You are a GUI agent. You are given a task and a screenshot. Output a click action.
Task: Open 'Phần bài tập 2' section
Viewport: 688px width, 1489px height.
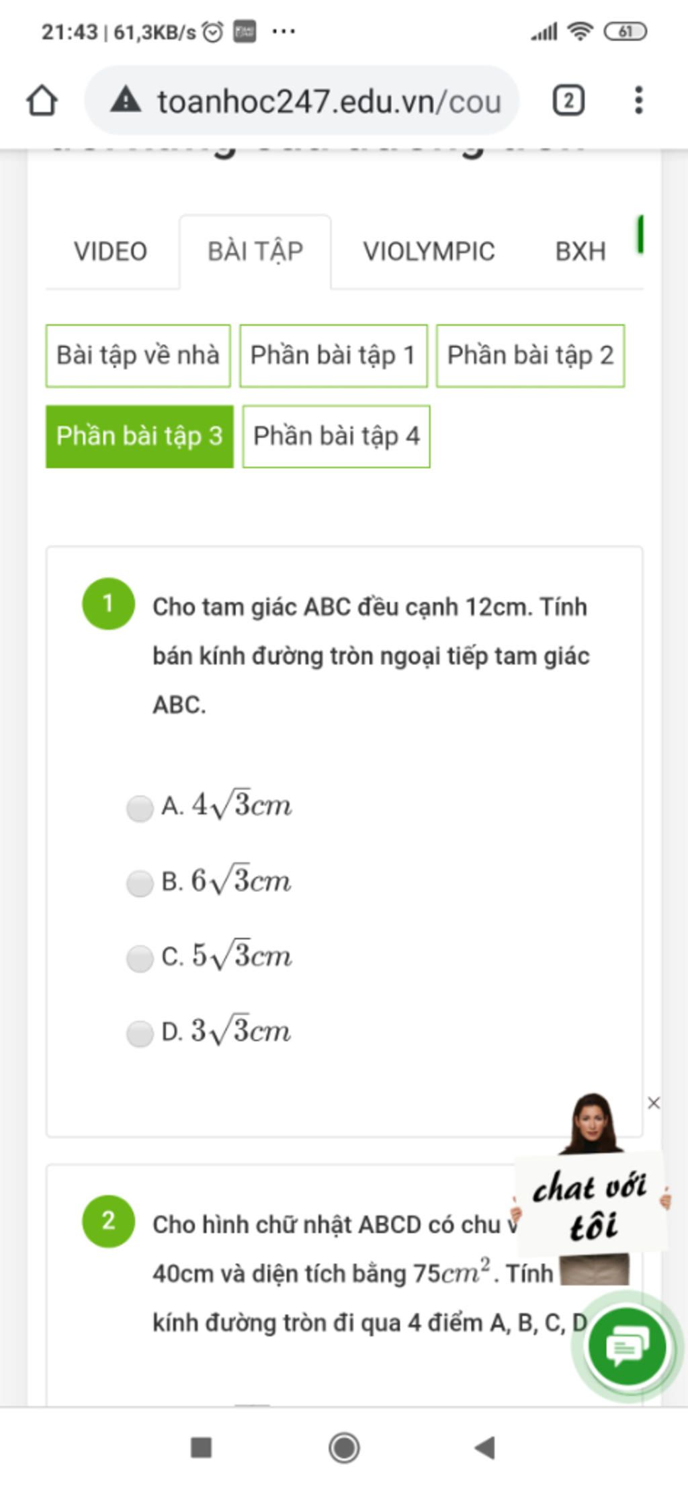(x=530, y=355)
